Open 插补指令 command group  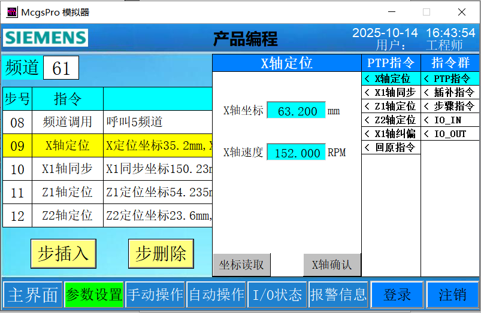[x=450, y=92]
